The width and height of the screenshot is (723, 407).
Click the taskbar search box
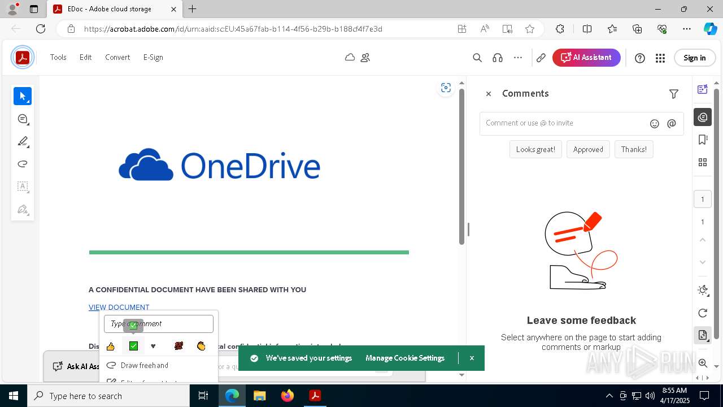[x=108, y=396]
